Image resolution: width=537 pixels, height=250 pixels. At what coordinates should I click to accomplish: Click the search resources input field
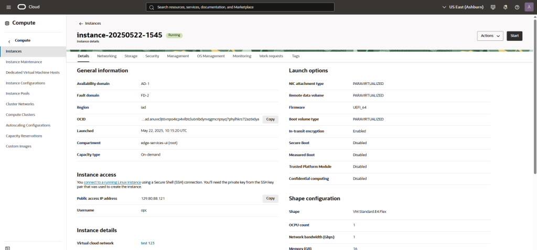click(x=240, y=7)
